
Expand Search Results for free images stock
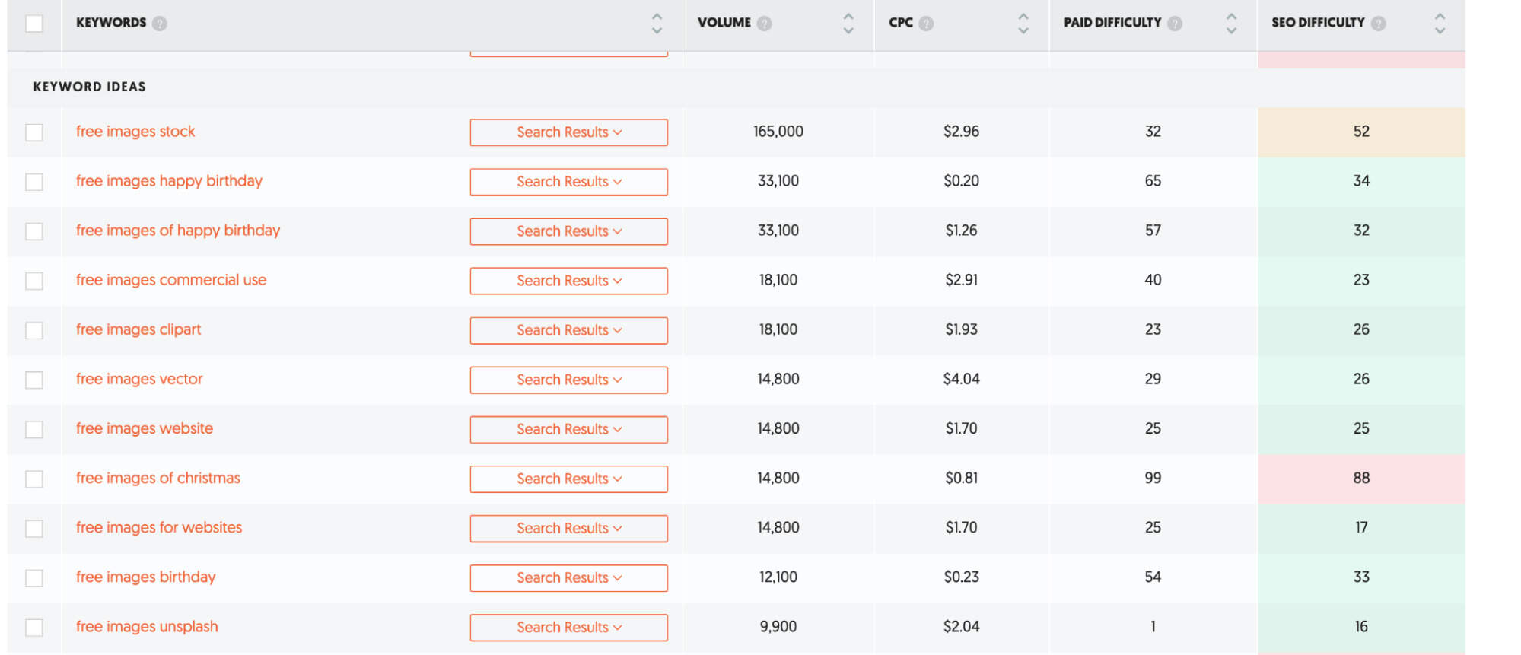[x=568, y=132]
